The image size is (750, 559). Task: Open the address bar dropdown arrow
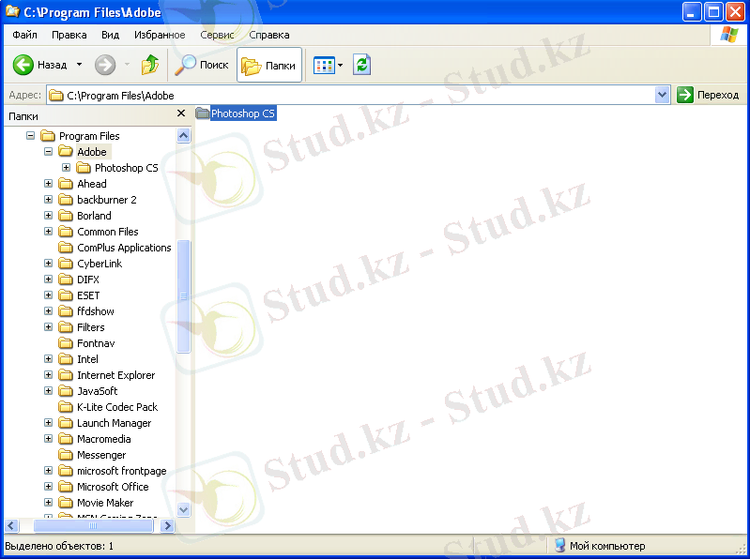click(662, 95)
